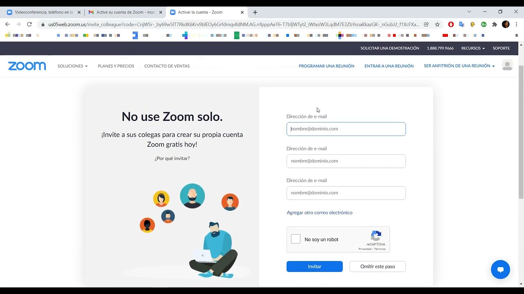Close the Gmail Active su cuenta tab
Image resolution: width=524 pixels, height=294 pixels.
click(x=161, y=12)
